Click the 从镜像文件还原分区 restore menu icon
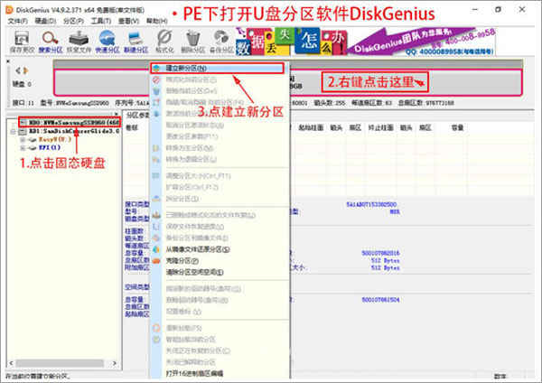This screenshot has width=542, height=383. [156, 249]
